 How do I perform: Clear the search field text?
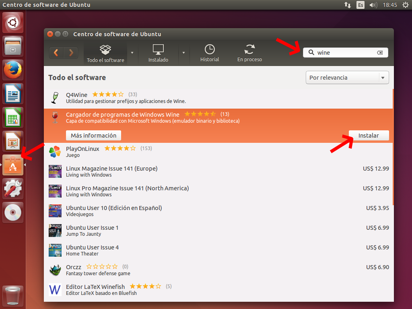coord(380,53)
